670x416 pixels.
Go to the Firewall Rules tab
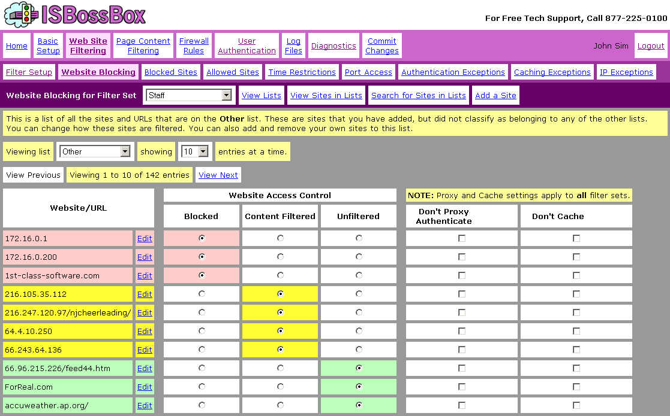[194, 46]
